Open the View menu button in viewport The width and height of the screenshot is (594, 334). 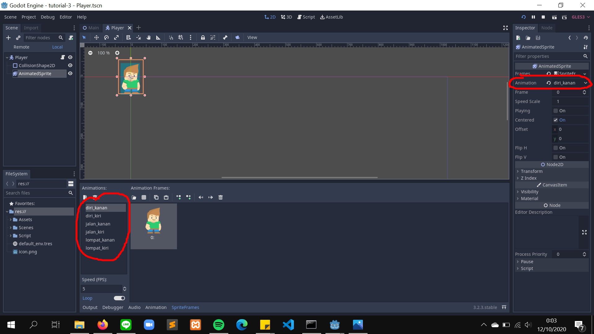pyautogui.click(x=252, y=37)
